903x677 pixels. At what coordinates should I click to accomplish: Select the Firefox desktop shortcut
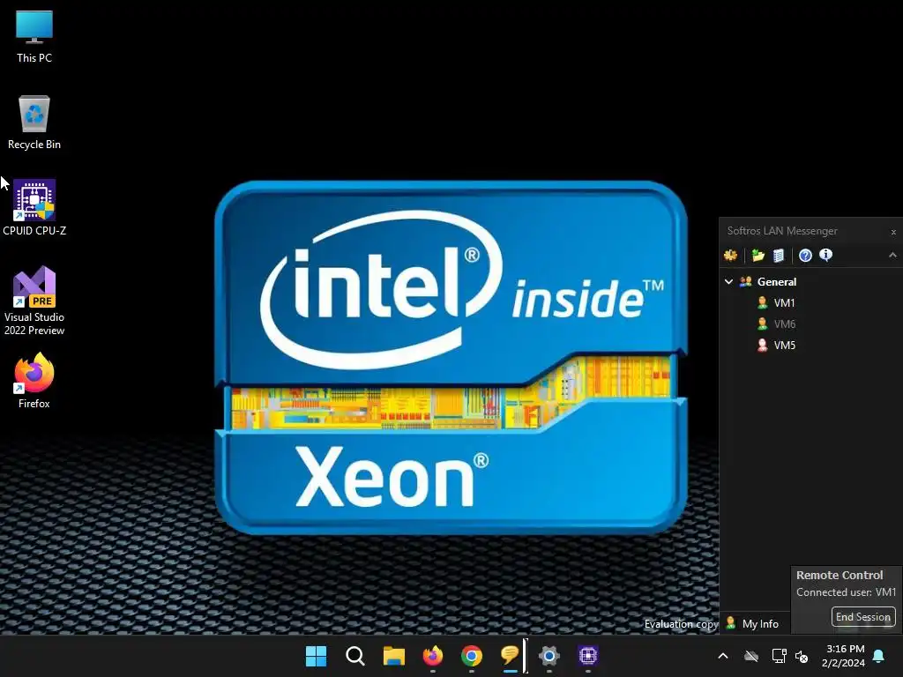[x=34, y=381]
